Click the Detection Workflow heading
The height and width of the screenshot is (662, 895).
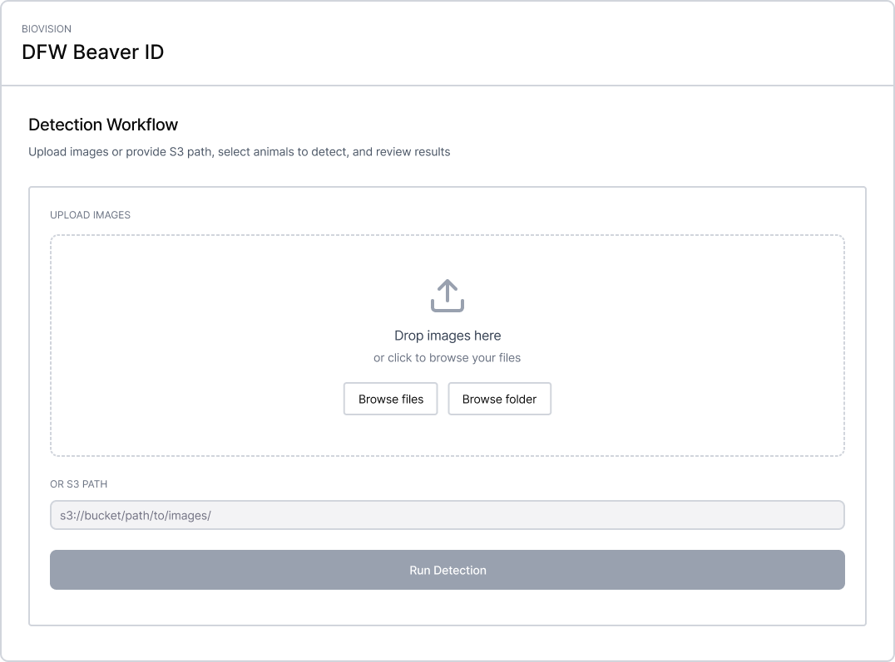tap(103, 125)
